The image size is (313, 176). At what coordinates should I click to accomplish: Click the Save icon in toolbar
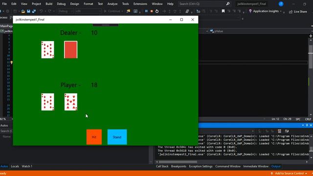pyautogui.click(x=28, y=11)
